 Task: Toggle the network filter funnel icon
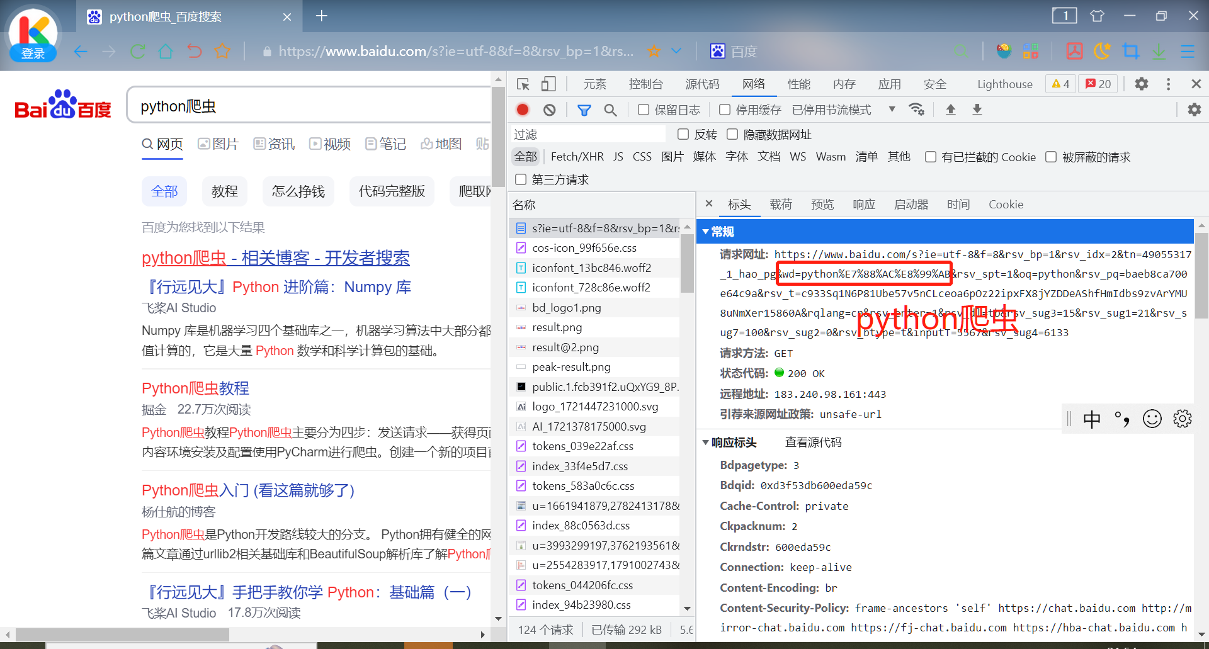tap(584, 110)
